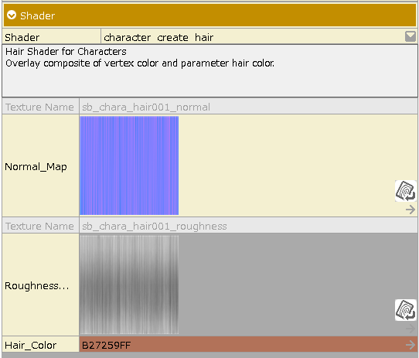Select the gray roughness texture thumbnail
This screenshot has height=358, width=419.
coord(129,285)
